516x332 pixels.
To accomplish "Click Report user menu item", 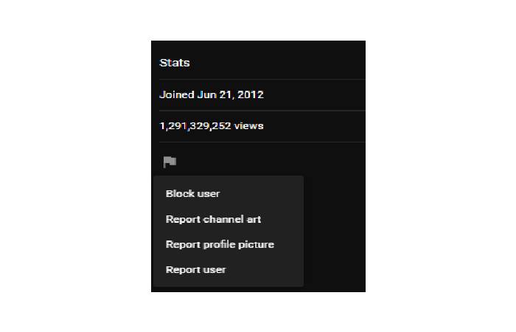I will click(196, 269).
